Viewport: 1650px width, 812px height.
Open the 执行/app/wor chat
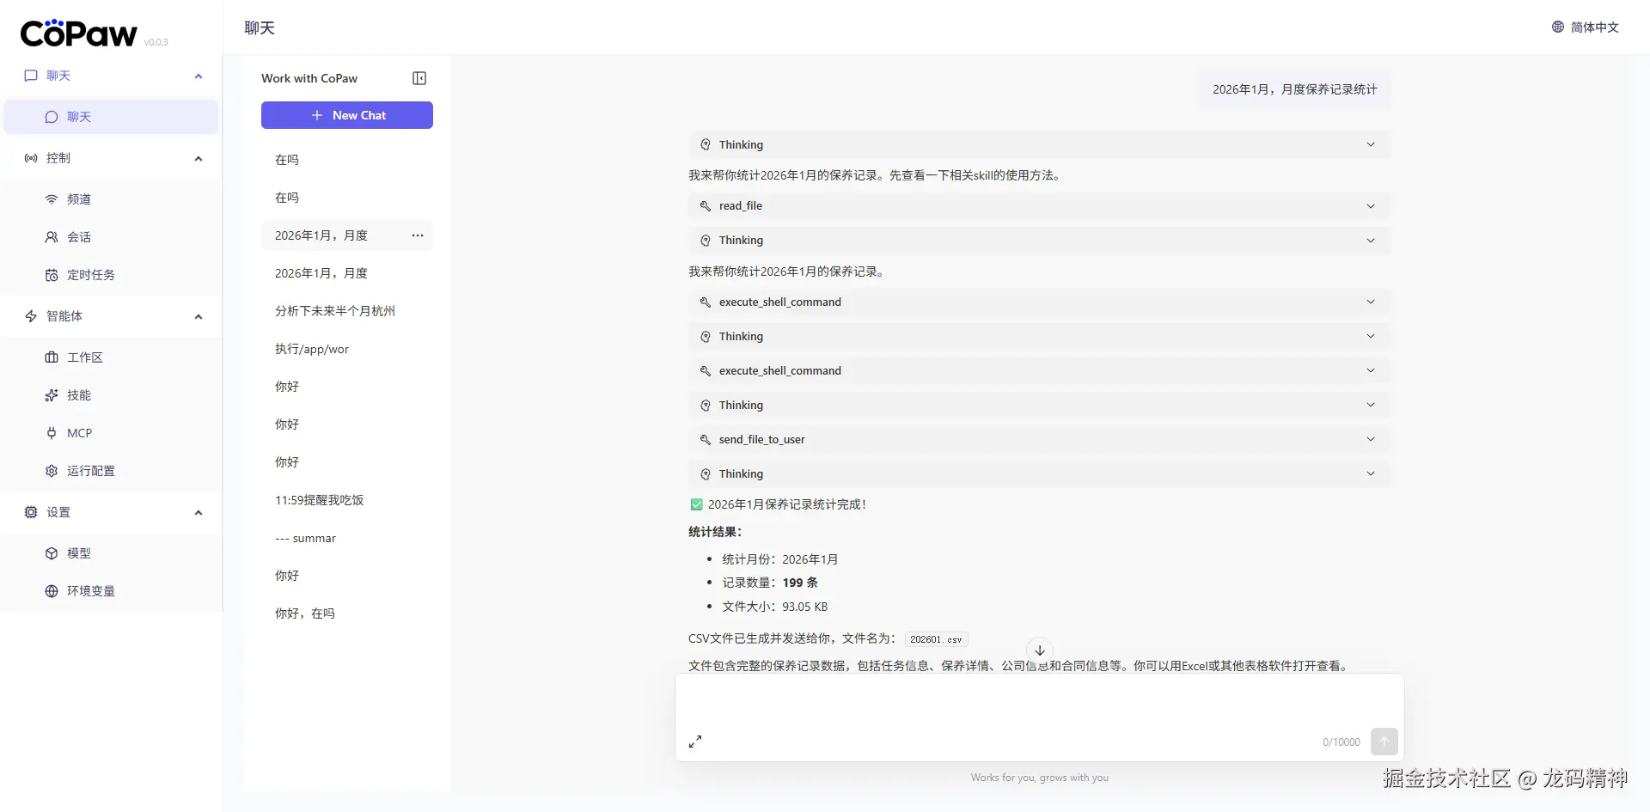347,349
